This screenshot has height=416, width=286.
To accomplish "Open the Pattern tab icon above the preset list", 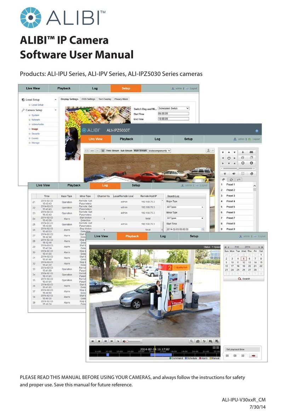I will coord(239,179).
